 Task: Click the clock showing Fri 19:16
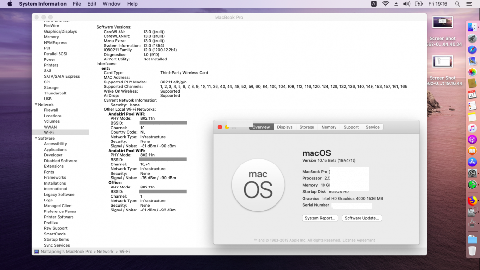tap(438, 4)
